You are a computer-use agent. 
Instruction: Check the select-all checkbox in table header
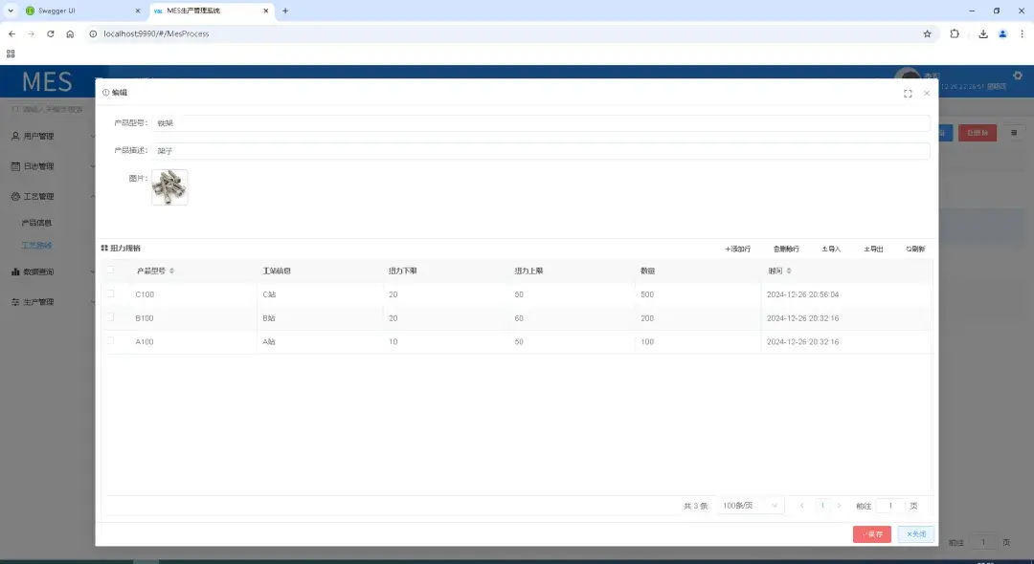(x=109, y=271)
